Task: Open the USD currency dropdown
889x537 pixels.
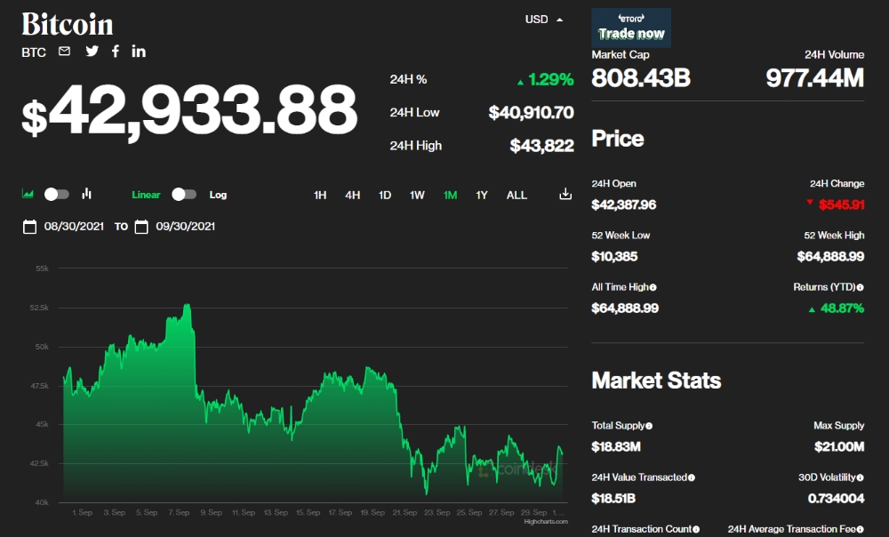Action: pos(544,20)
